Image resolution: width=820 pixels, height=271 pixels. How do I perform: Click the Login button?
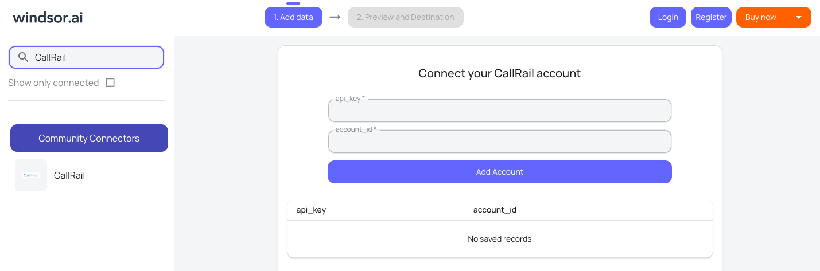pos(668,17)
